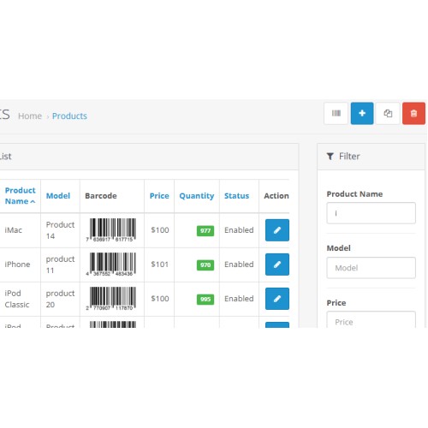Click the Filter funnel icon
This screenshot has width=428, height=428.
[330, 156]
